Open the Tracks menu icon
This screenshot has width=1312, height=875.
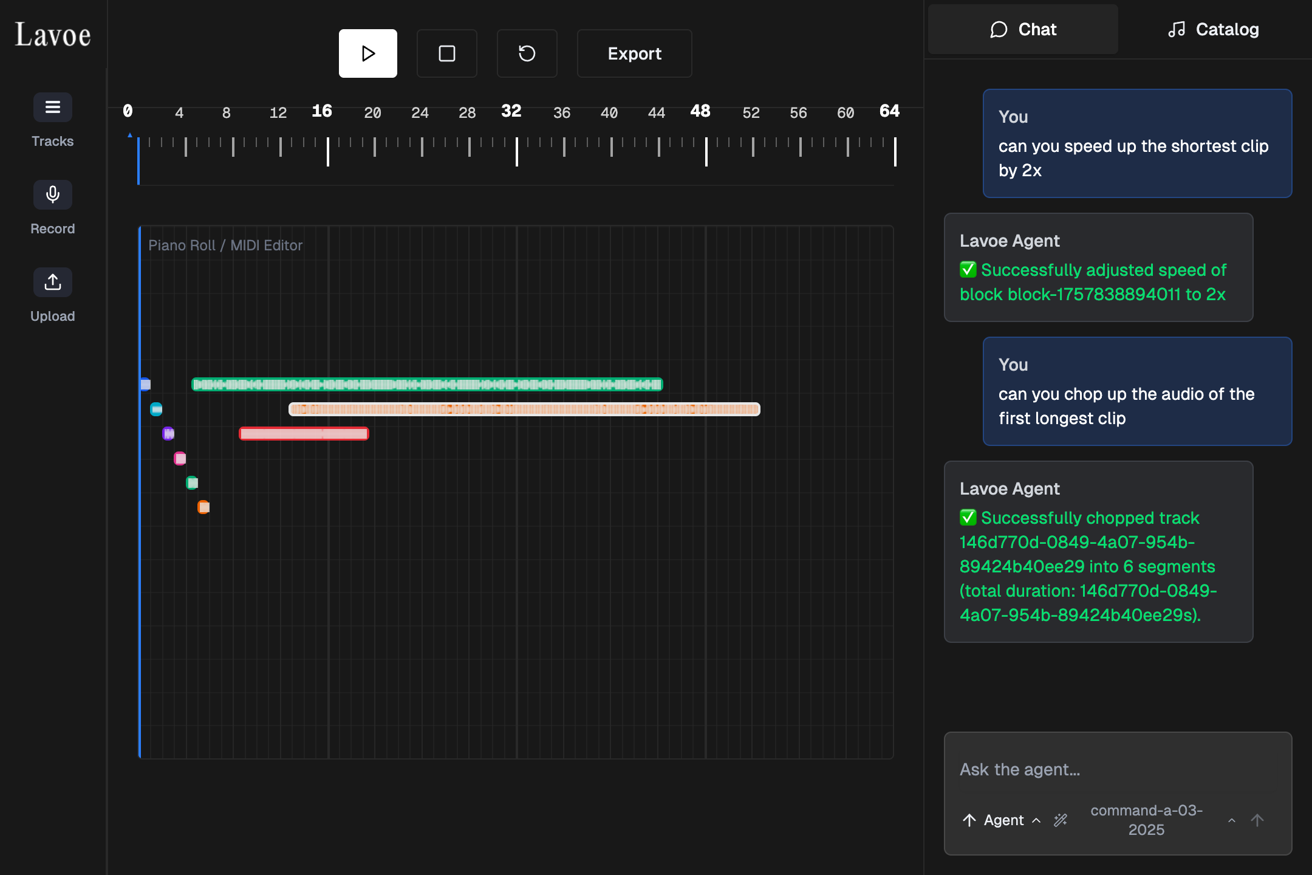pos(52,108)
